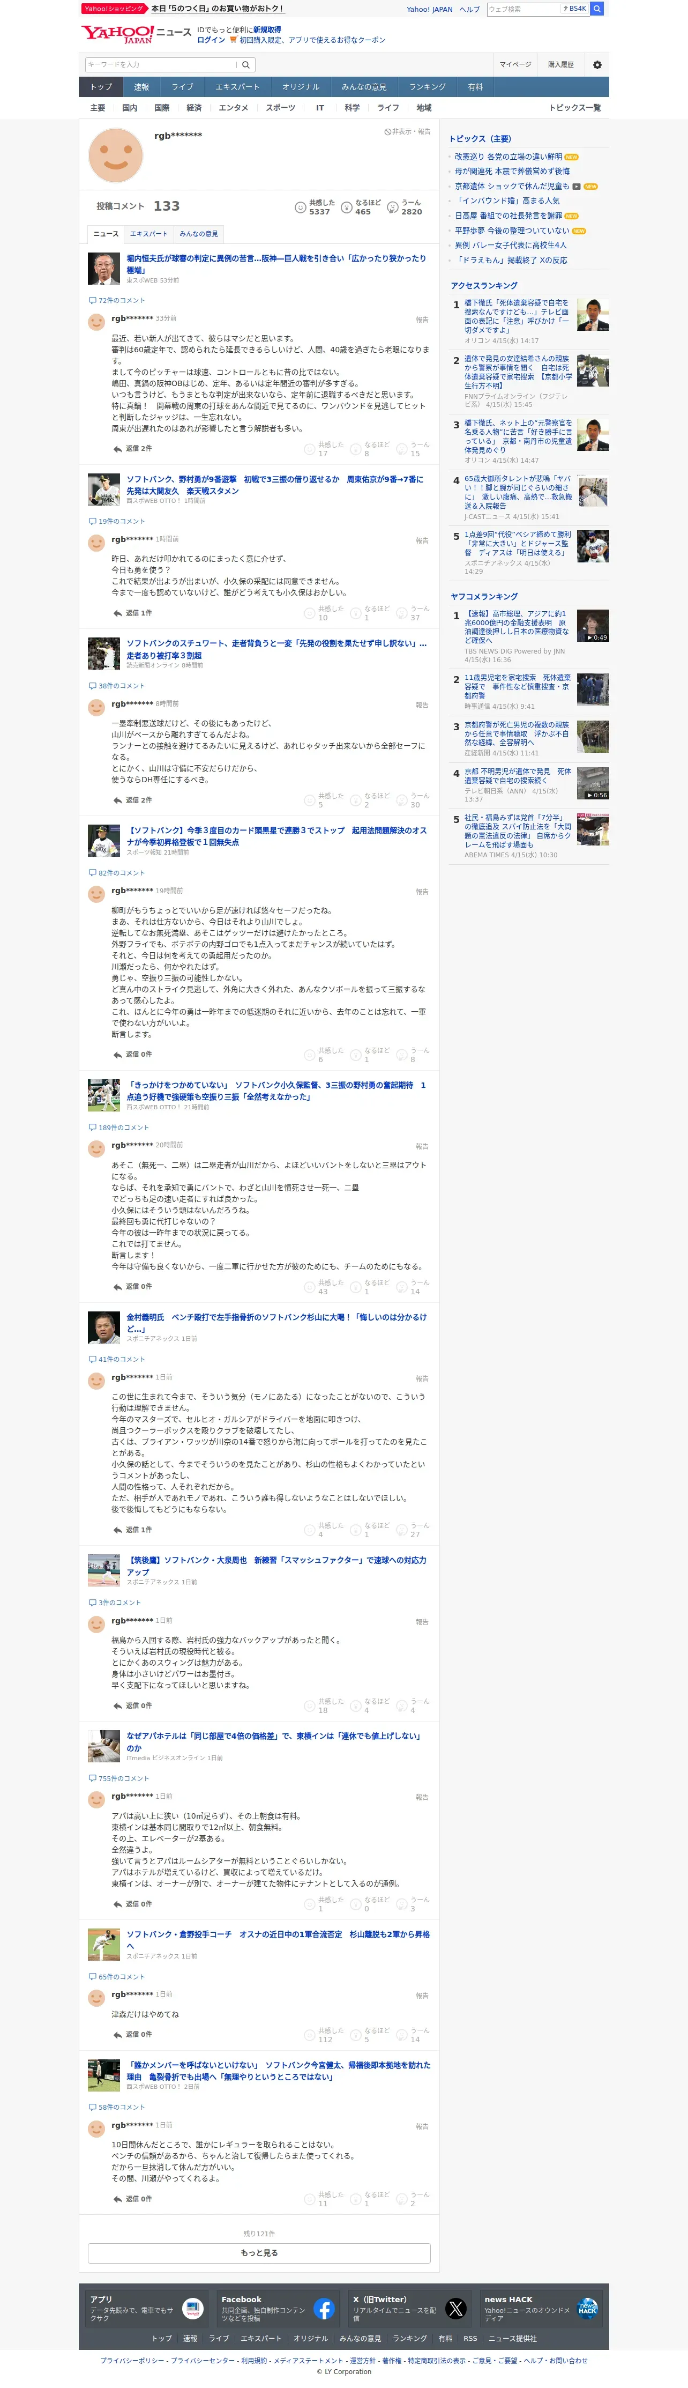Screen dimensions: 688x2388
Task: Open the 38件のコメント bubble link
Action: (117, 686)
